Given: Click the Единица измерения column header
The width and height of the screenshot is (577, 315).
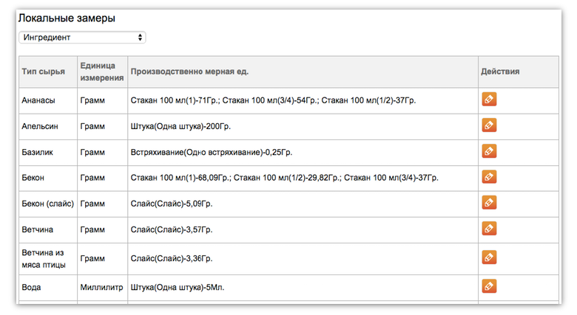Looking at the screenshot, I should [102, 72].
